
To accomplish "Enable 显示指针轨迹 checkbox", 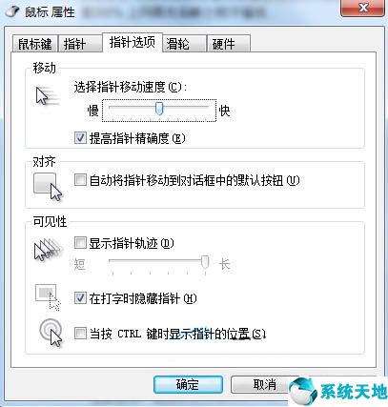I will tap(80, 243).
